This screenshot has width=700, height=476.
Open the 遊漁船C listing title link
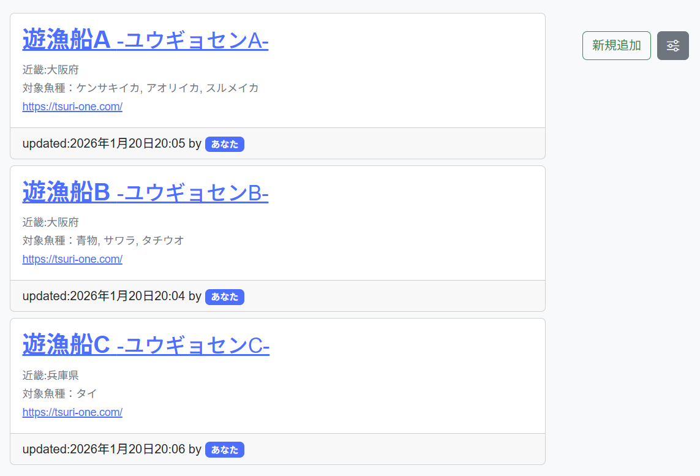pos(145,344)
